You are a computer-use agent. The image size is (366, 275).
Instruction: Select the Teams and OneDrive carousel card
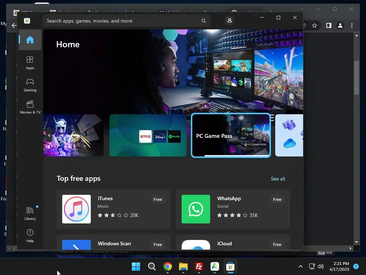[x=289, y=135]
